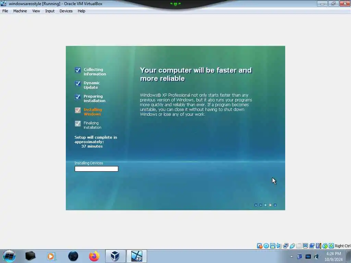
Task: Click the Finalizing installation checkbox
Action: [78, 123]
